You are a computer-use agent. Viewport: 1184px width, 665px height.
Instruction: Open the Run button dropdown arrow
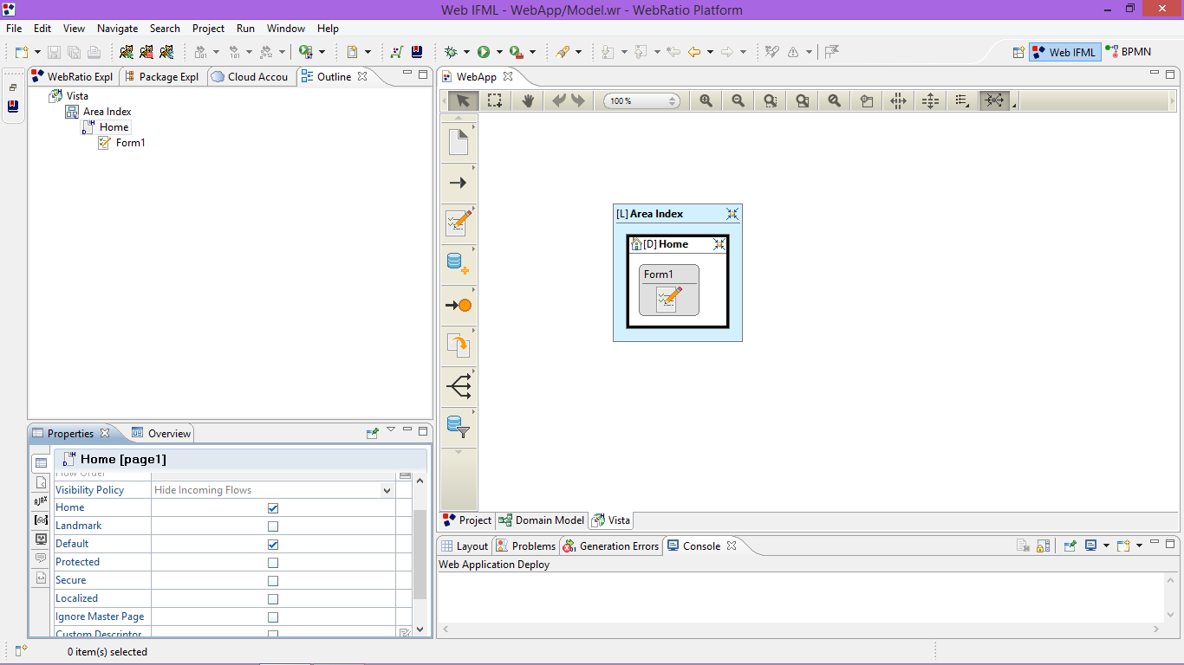point(499,52)
